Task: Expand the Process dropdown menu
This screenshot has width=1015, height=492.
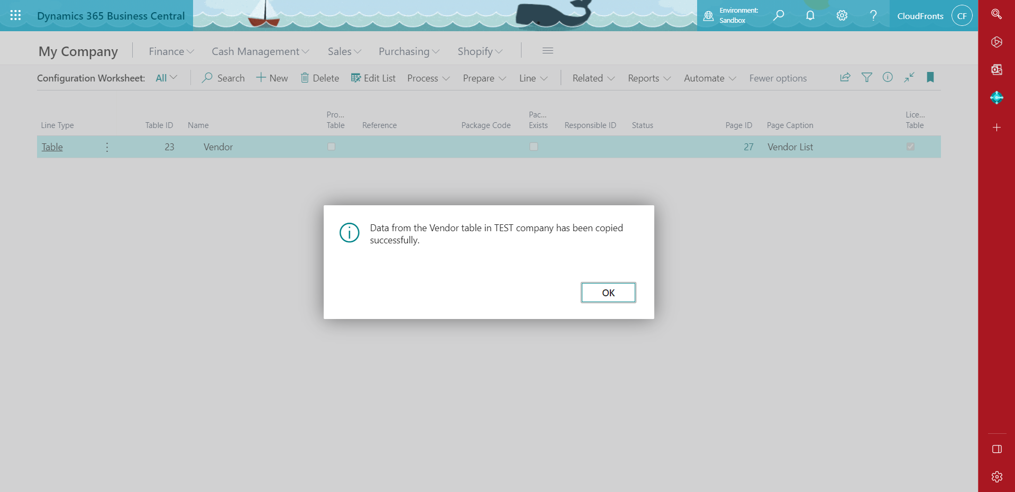Action: point(428,78)
